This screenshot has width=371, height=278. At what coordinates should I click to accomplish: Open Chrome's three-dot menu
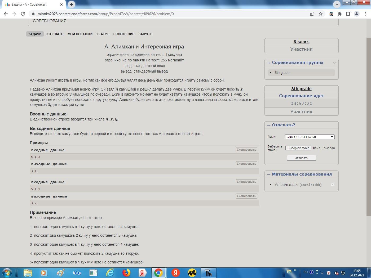tap(365, 14)
